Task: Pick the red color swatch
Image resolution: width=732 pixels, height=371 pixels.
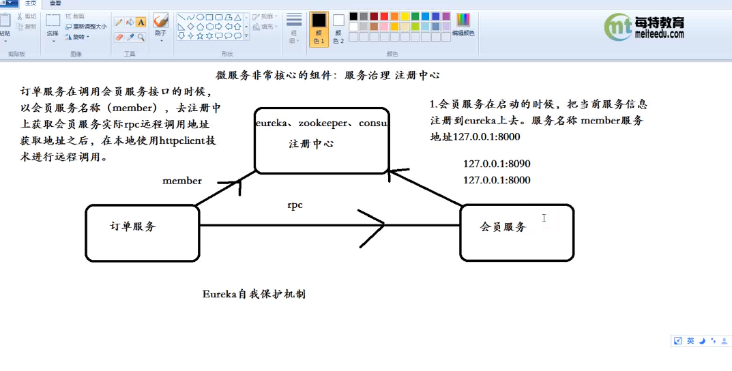Action: click(x=384, y=16)
